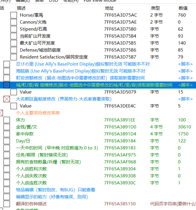Sort by the 描述 column header
Viewport: 196px width, 210px height.
pyautogui.click(x=60, y=8)
